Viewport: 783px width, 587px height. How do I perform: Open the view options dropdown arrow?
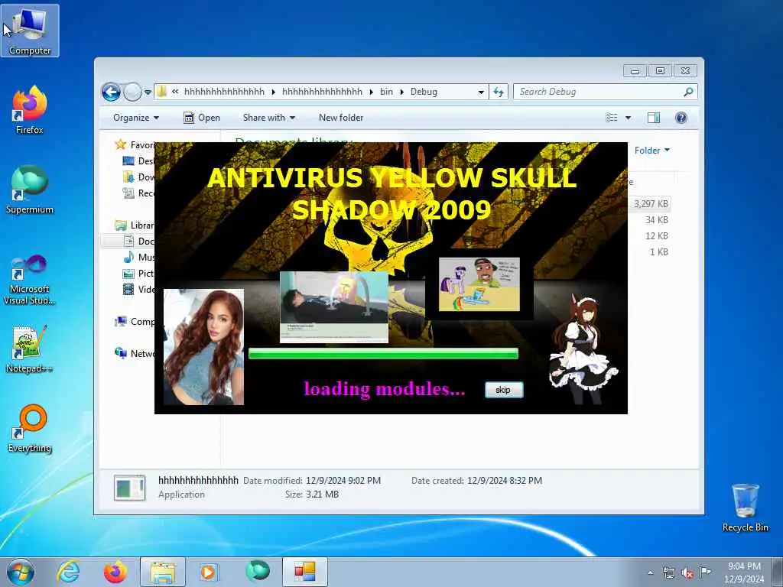[x=629, y=118]
